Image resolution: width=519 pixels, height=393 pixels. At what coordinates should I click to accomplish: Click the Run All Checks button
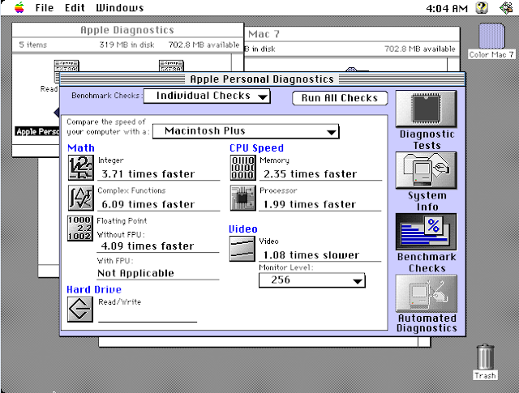tap(340, 98)
